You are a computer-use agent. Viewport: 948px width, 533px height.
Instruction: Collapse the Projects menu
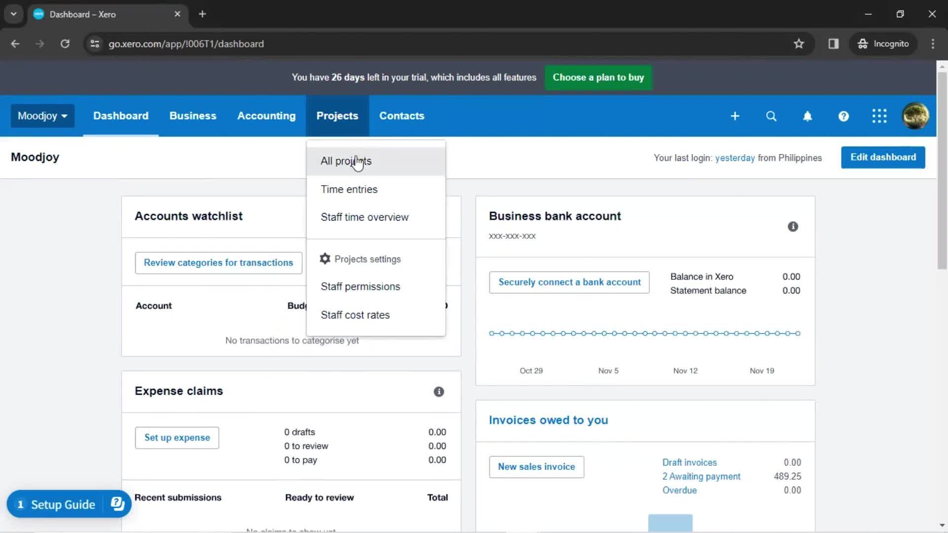pos(337,116)
